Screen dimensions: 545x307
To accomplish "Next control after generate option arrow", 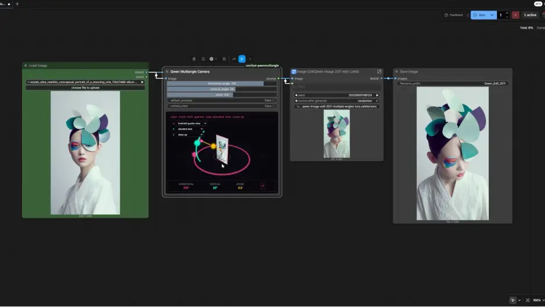I will tap(377, 101).
